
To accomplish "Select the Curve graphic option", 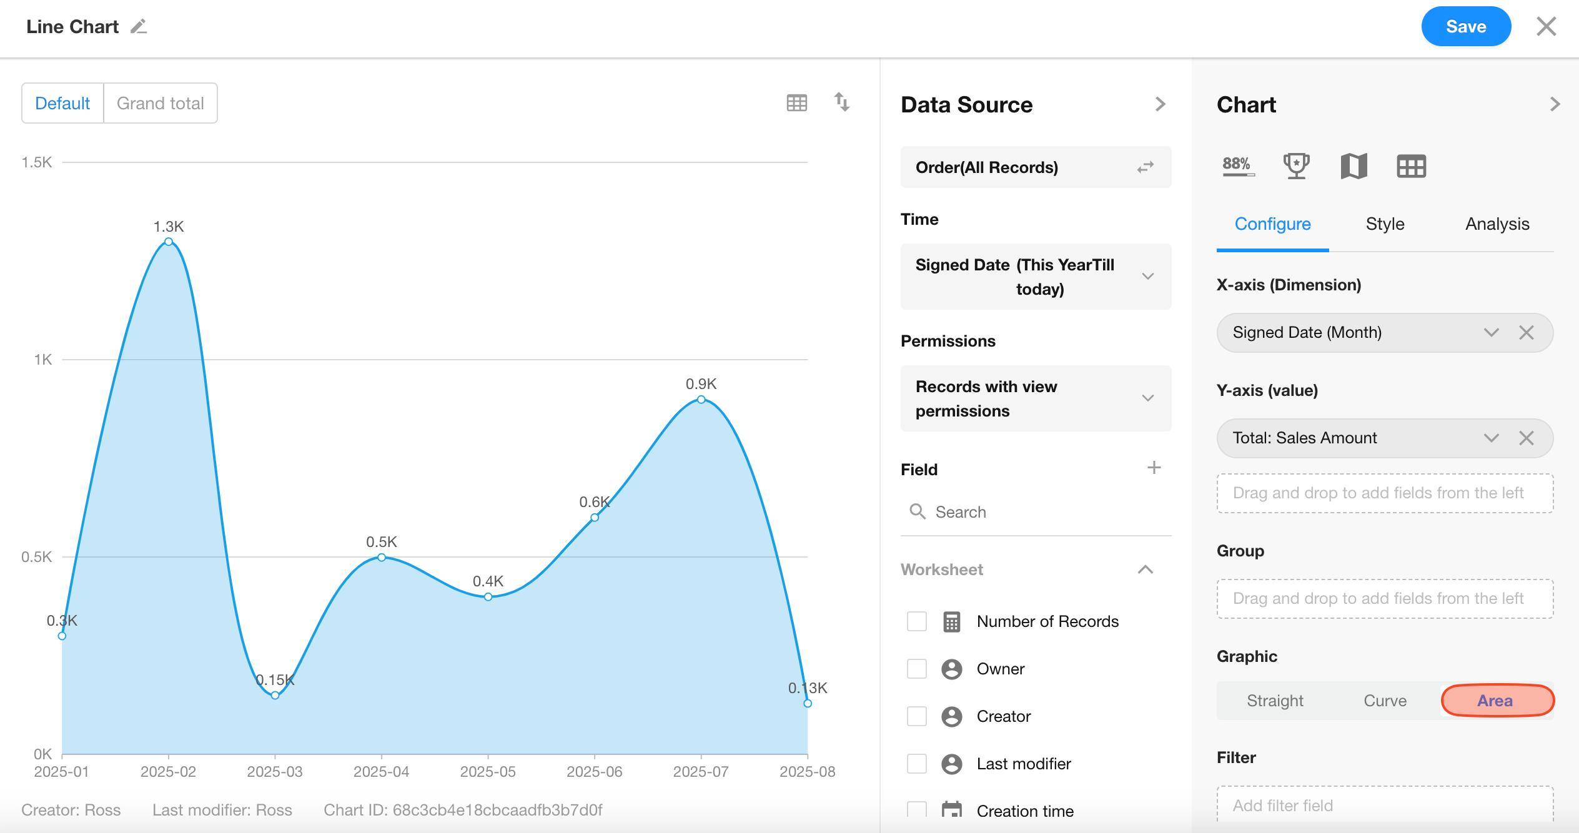I will pos(1385,701).
